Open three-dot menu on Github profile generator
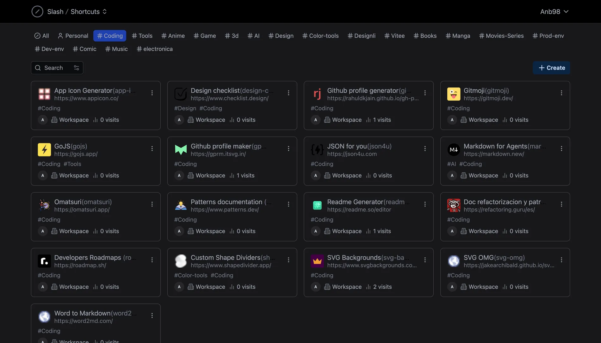The image size is (601, 343). pyautogui.click(x=425, y=93)
